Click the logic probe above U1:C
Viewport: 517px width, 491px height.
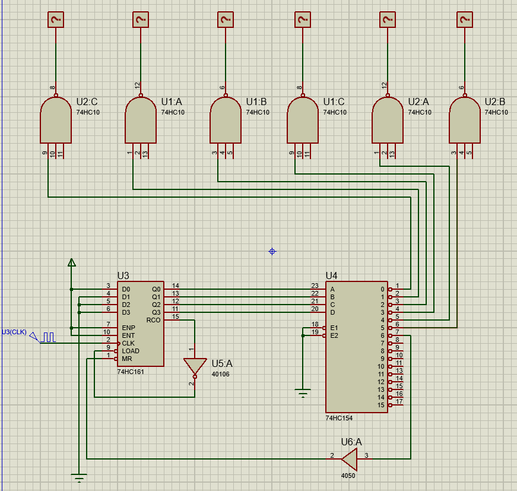[x=303, y=20]
